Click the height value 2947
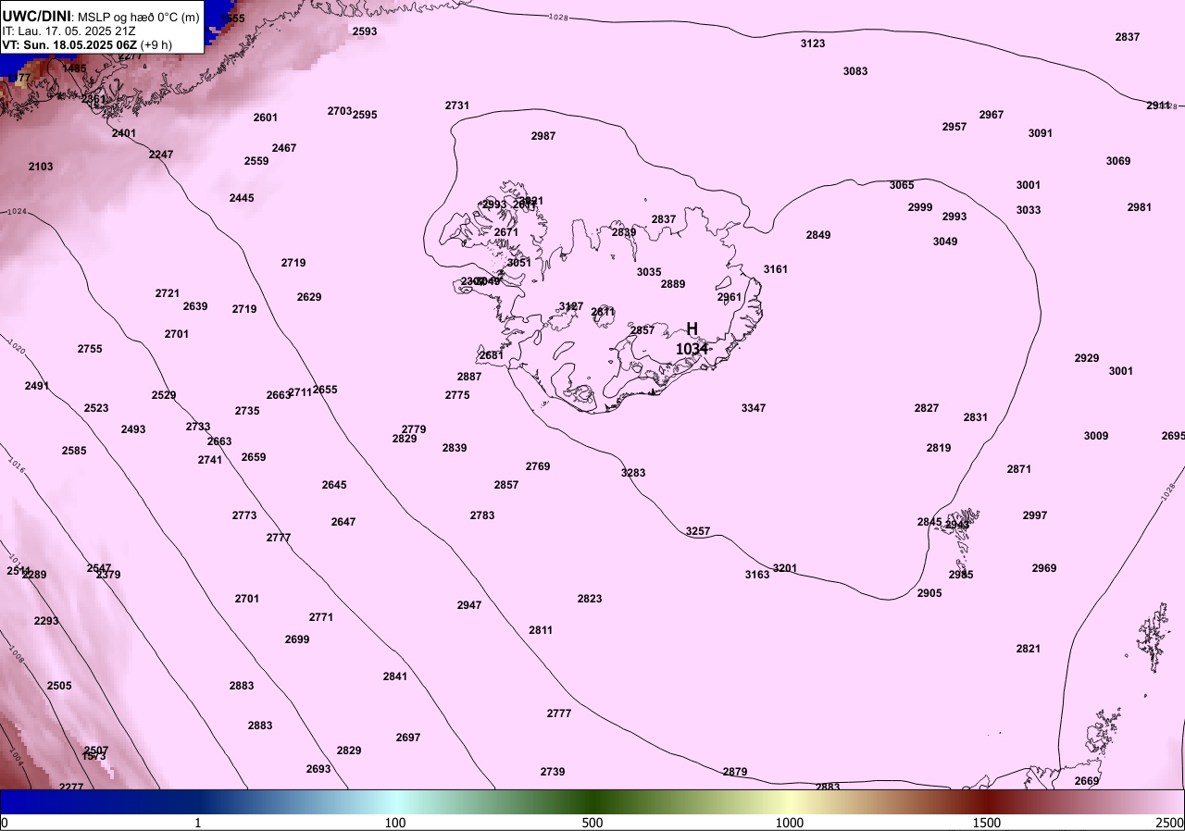 469,605
